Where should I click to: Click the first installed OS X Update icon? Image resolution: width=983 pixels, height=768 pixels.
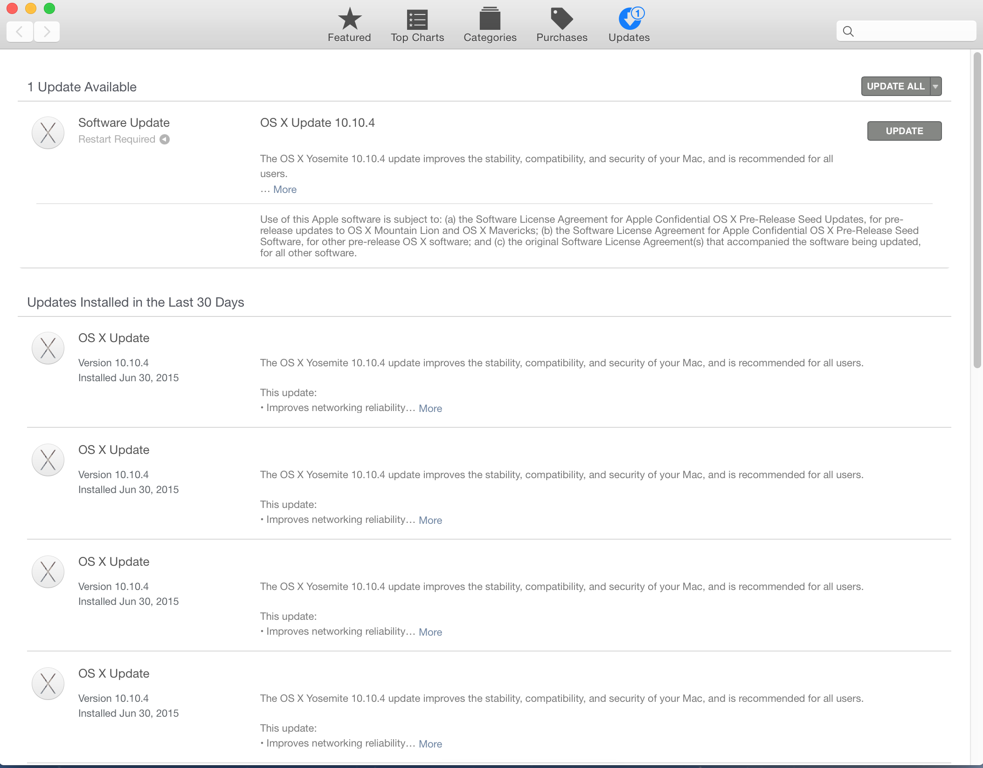point(48,348)
